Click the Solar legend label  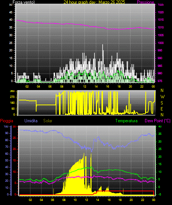tap(48, 121)
